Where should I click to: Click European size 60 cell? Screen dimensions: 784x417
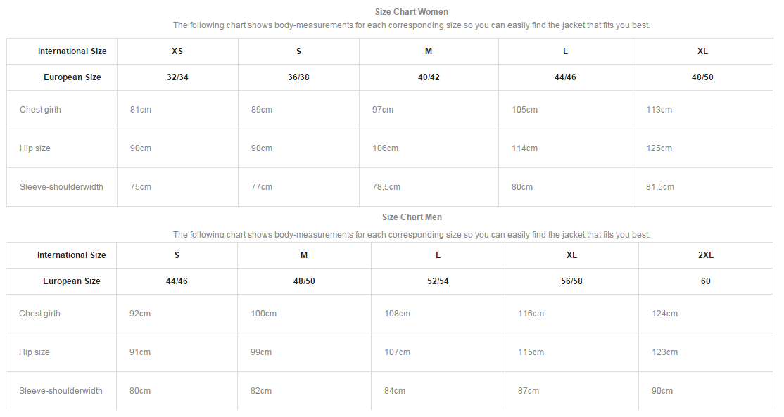coord(705,281)
